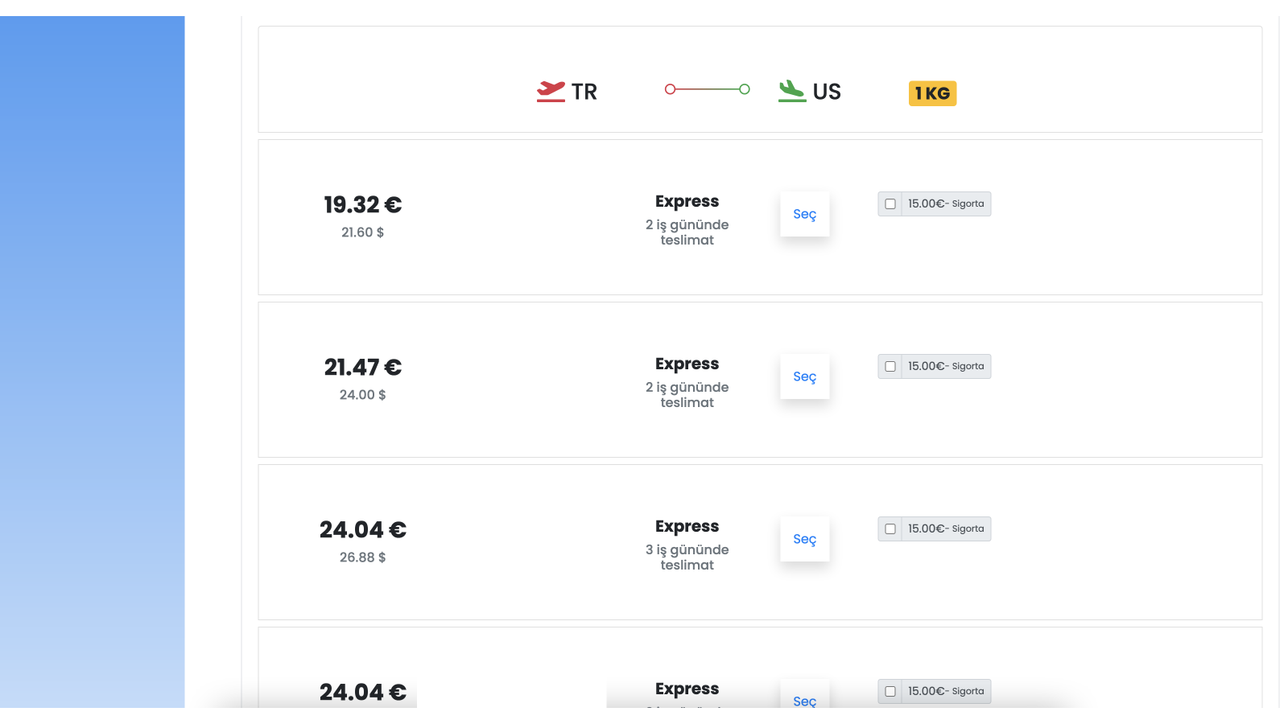Click the 24.00 $ dollar price
Screen dimensions: 1288x724
[x=363, y=395]
